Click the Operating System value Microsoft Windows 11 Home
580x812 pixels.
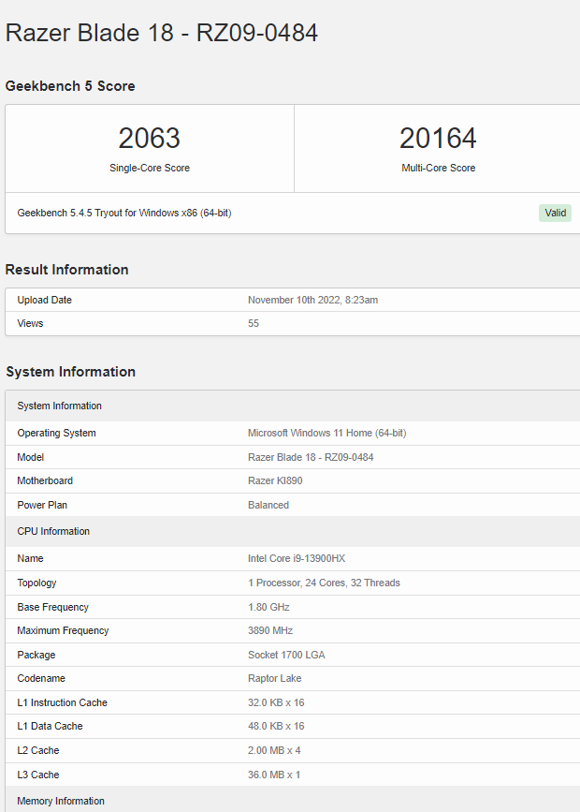326,433
